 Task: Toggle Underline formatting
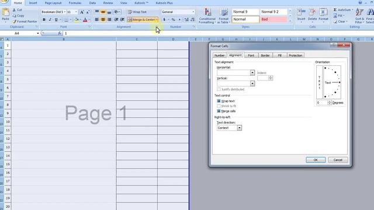coord(56,19)
